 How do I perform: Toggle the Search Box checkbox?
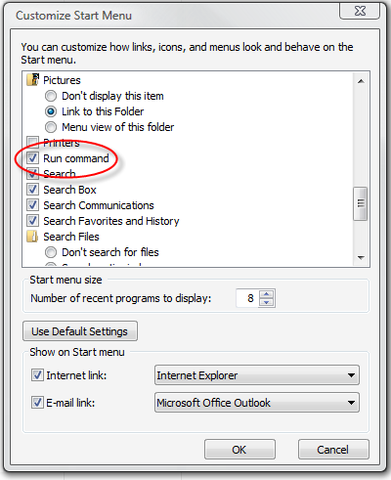coord(32,190)
